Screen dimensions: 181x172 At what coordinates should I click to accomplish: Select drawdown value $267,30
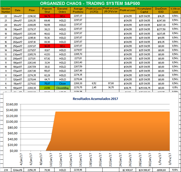tap(161, 25)
